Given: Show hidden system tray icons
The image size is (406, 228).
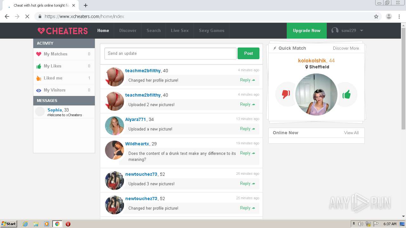Looking at the screenshot, I should coord(354,224).
